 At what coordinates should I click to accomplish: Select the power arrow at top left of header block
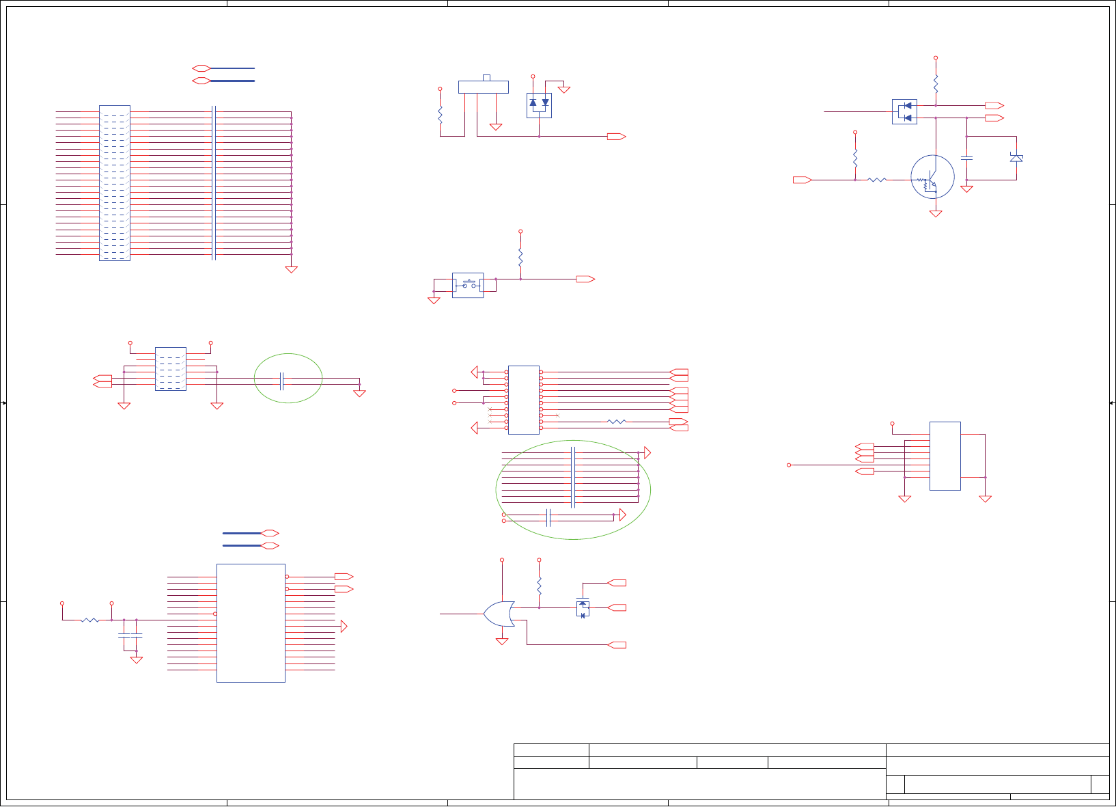point(475,372)
